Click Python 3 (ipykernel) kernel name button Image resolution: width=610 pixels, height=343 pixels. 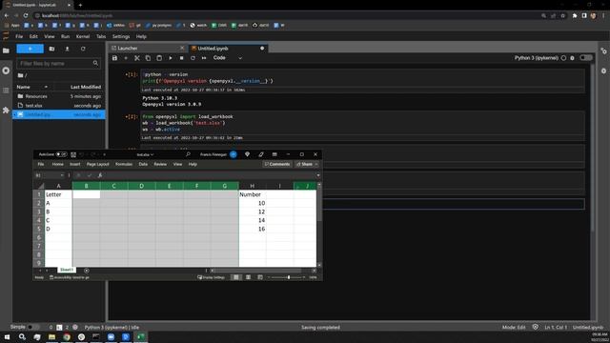[536, 58]
